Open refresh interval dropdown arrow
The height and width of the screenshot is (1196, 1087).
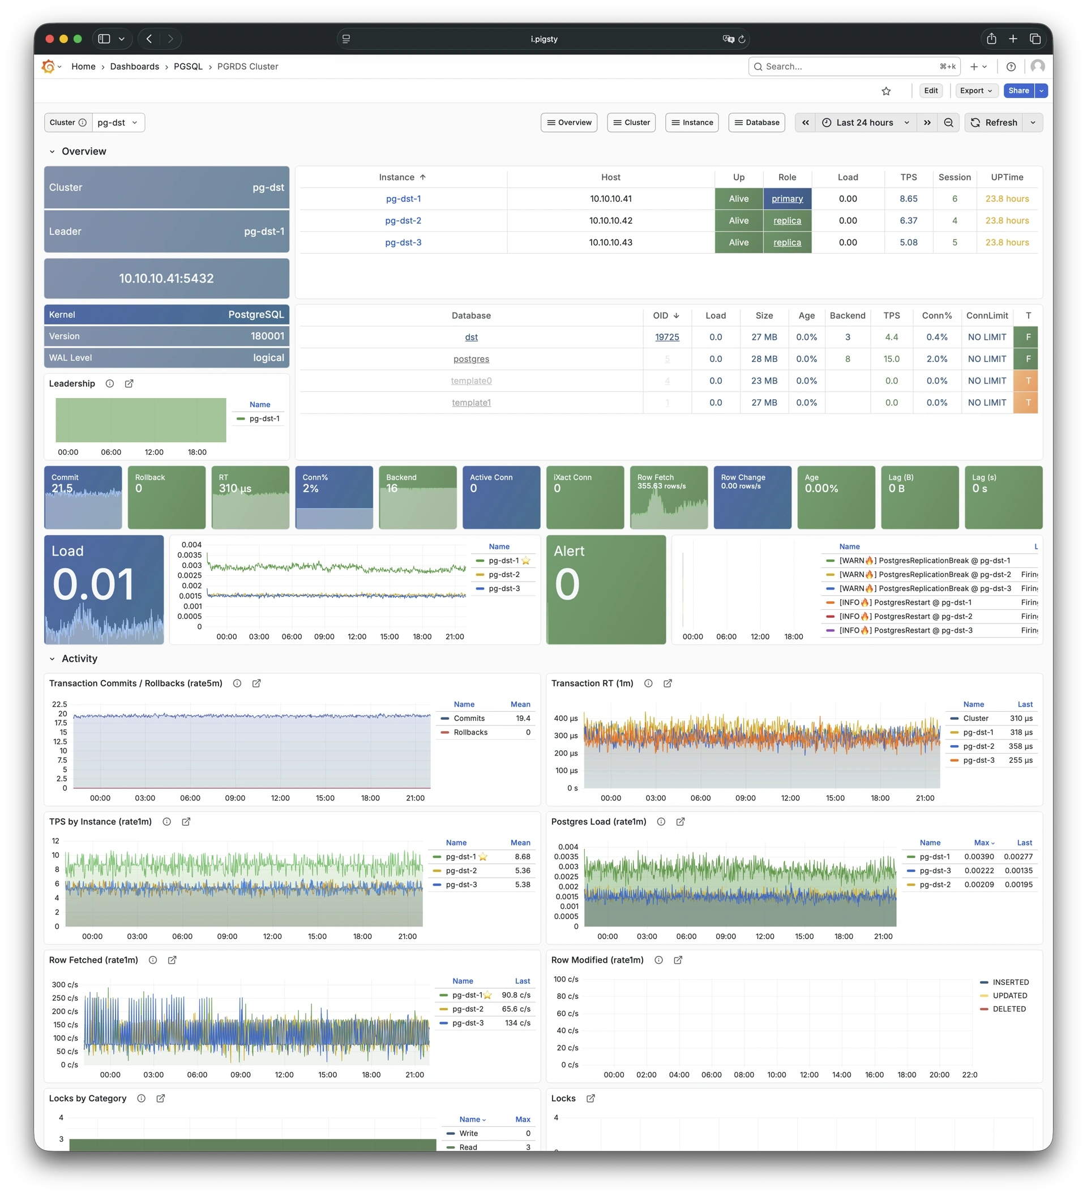pos(1033,123)
